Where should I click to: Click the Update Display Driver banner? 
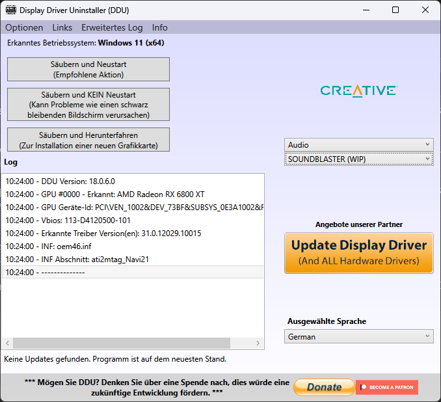click(x=359, y=253)
